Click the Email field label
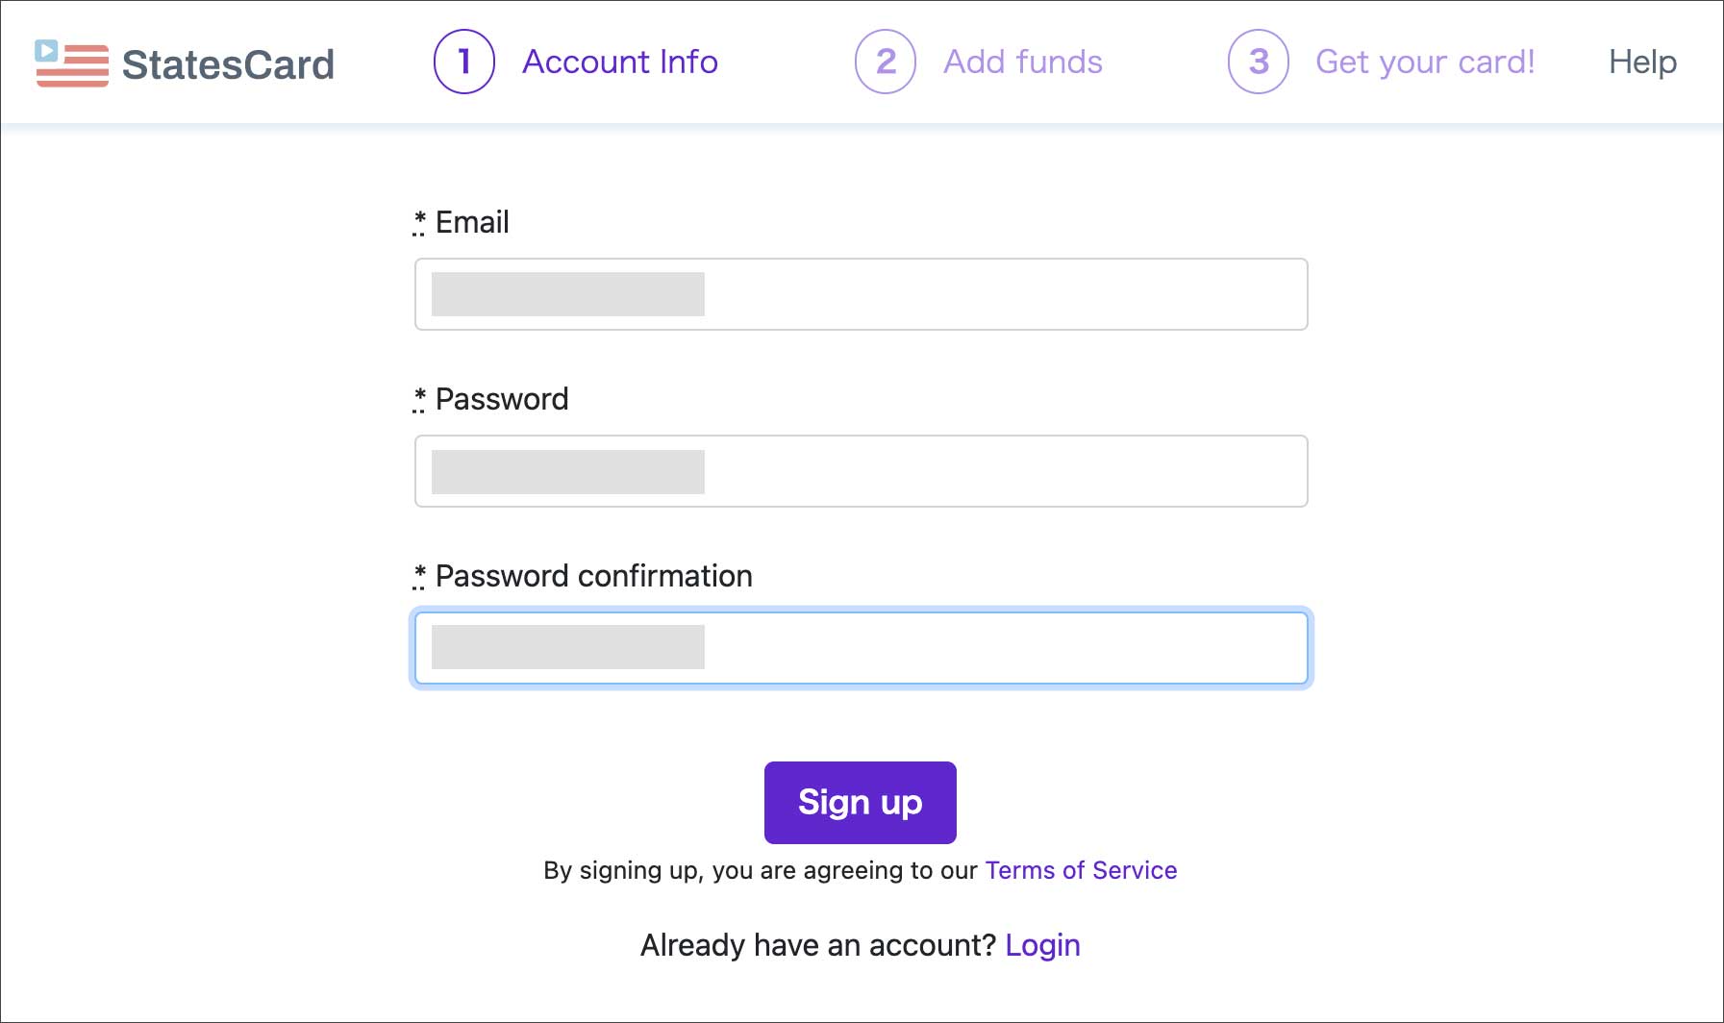This screenshot has width=1724, height=1023. (472, 222)
